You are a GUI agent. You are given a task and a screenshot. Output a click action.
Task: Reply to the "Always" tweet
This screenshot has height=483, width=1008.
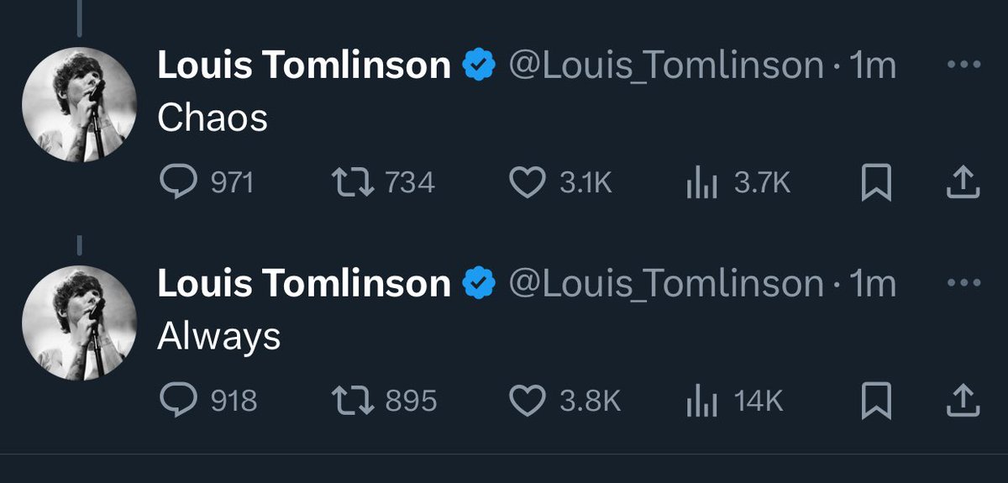[x=176, y=402]
